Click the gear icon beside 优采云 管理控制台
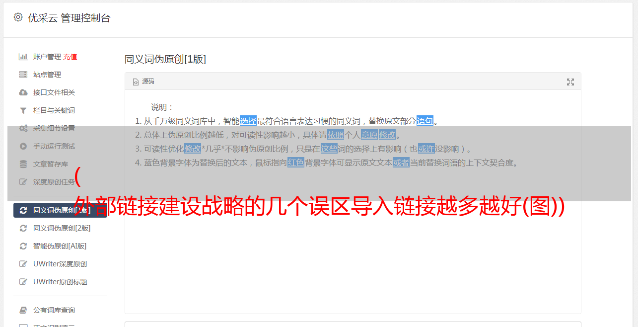The height and width of the screenshot is (327, 638). click(18, 17)
